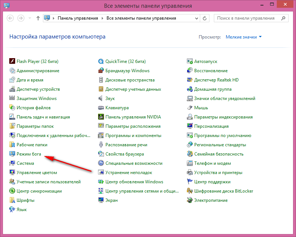Open the 'Система' link
The image size is (296, 237).
click(x=25, y=163)
